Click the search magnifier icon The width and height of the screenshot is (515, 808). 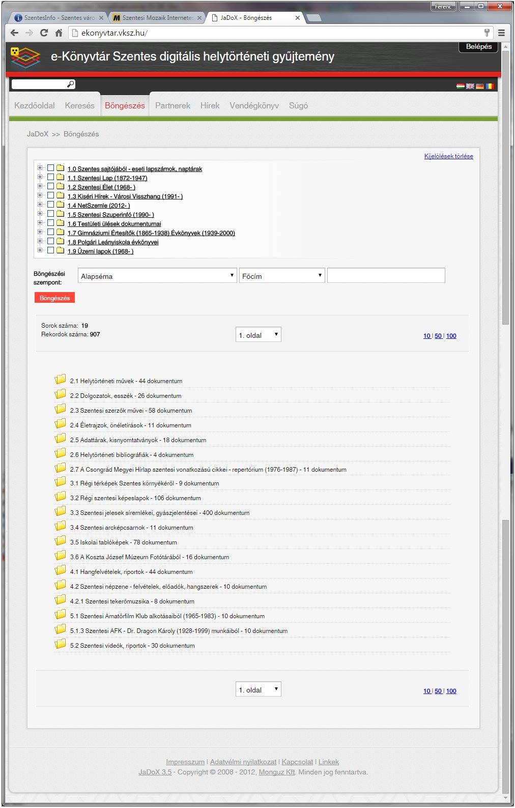[71, 84]
